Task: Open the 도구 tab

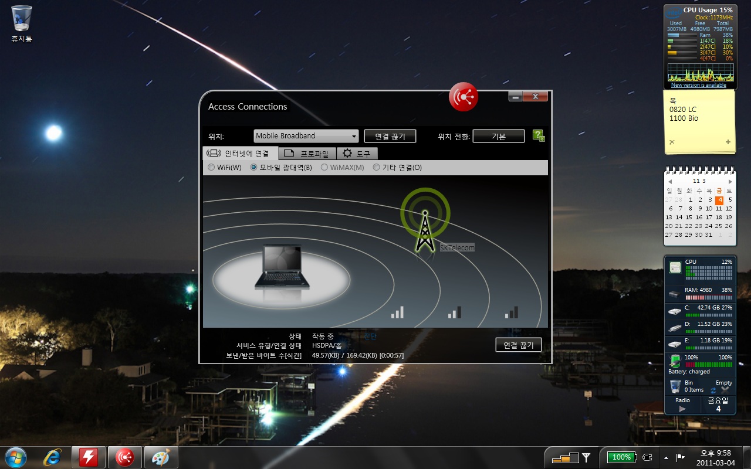Action: tap(357, 154)
